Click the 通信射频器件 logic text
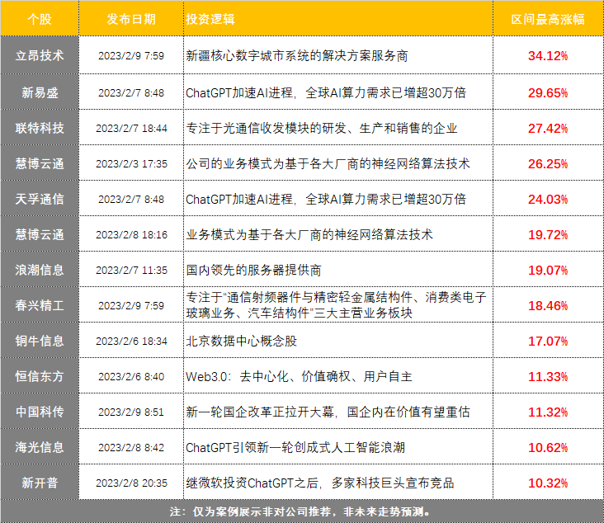This screenshot has height=523, width=604. (336, 305)
